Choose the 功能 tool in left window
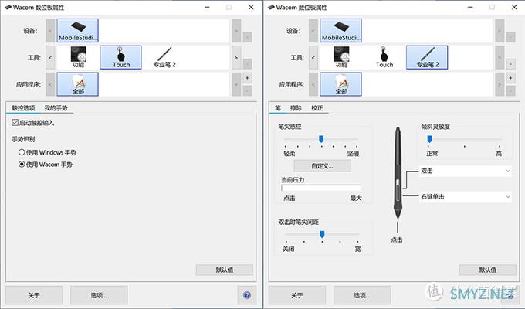This screenshot has height=309, width=525. (x=78, y=57)
